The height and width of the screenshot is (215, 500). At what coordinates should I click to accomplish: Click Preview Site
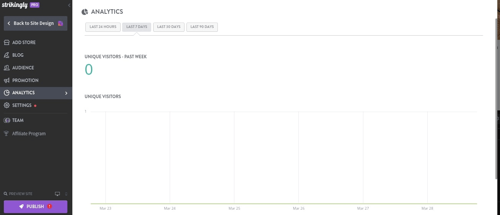[18, 194]
